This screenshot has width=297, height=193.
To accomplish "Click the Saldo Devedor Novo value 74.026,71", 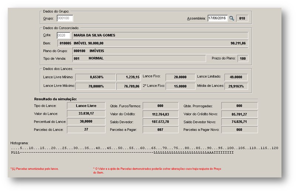I will (x=239, y=122).
